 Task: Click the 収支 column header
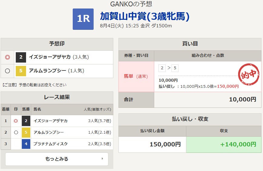pyautogui.click(x=224, y=131)
